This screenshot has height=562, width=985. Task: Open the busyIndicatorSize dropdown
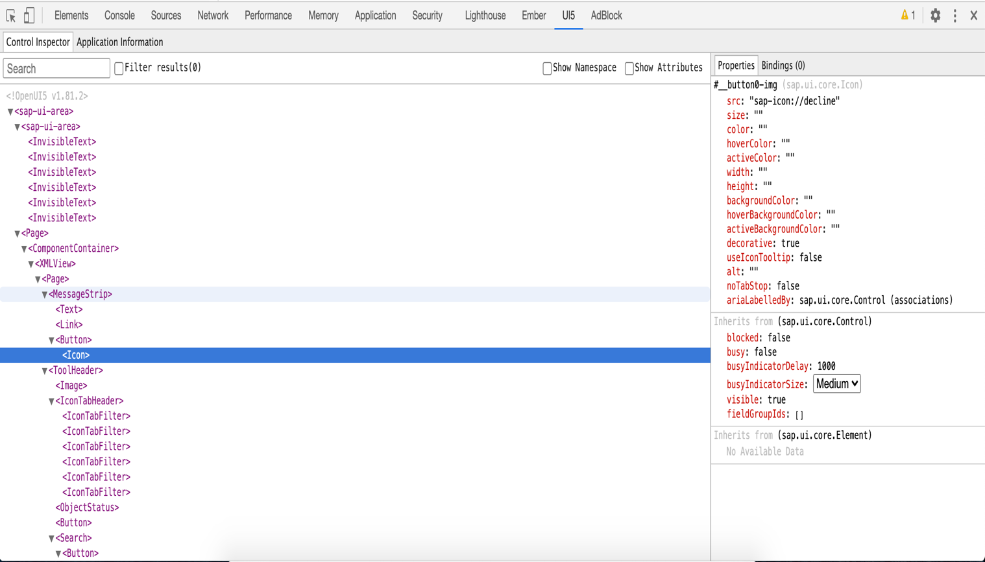837,384
